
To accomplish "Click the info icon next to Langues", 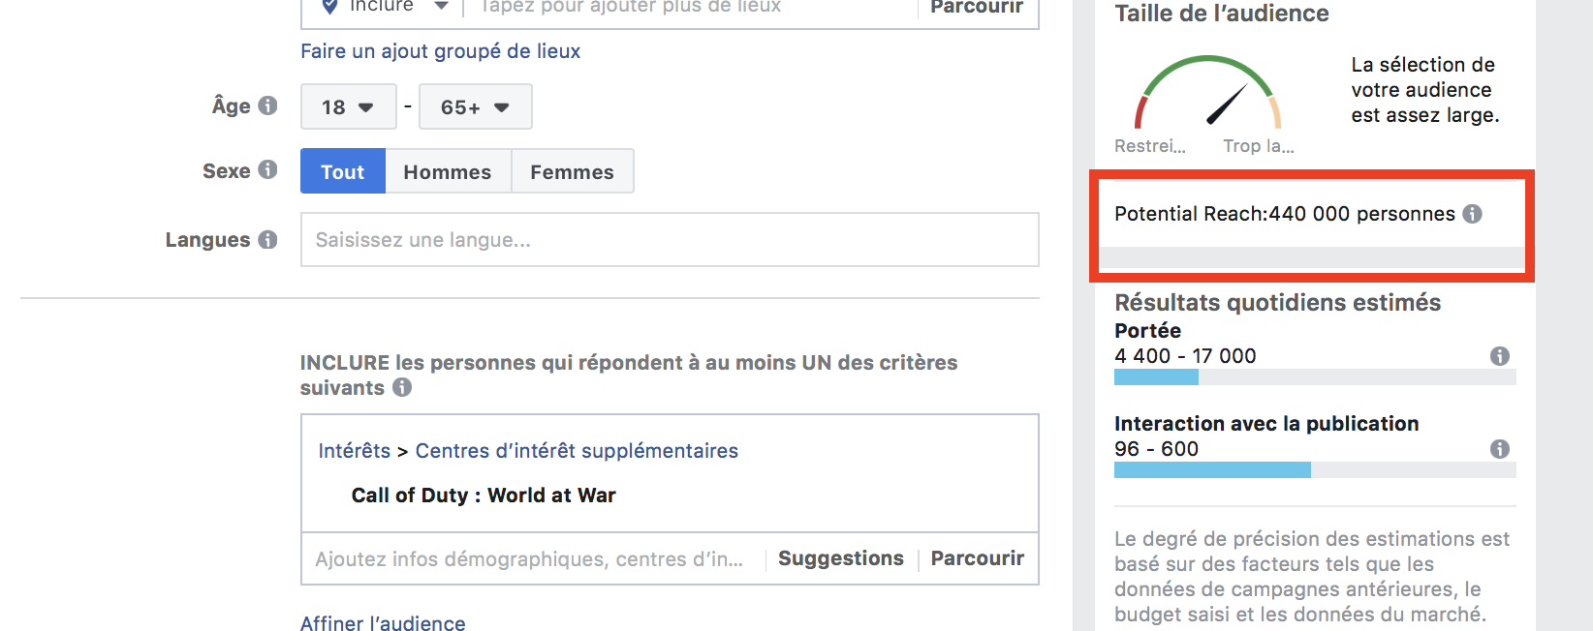I will coord(267,239).
